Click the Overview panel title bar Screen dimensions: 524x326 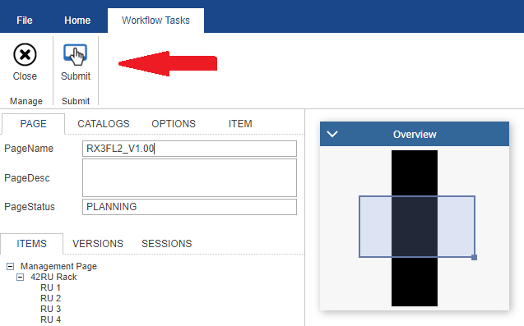point(415,134)
